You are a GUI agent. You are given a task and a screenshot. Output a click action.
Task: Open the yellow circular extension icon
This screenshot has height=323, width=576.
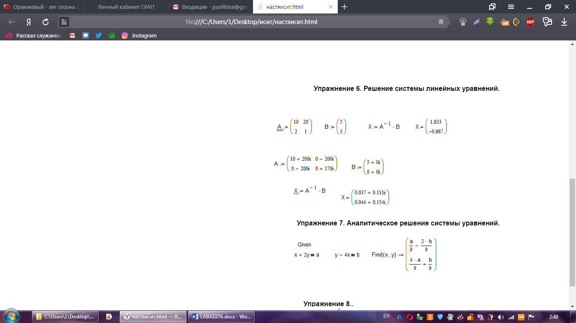[x=517, y=22]
